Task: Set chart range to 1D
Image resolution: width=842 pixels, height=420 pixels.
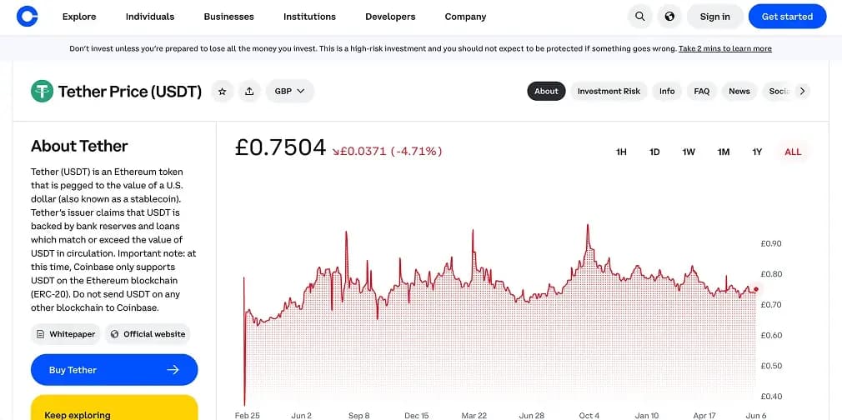Action: pyautogui.click(x=654, y=152)
